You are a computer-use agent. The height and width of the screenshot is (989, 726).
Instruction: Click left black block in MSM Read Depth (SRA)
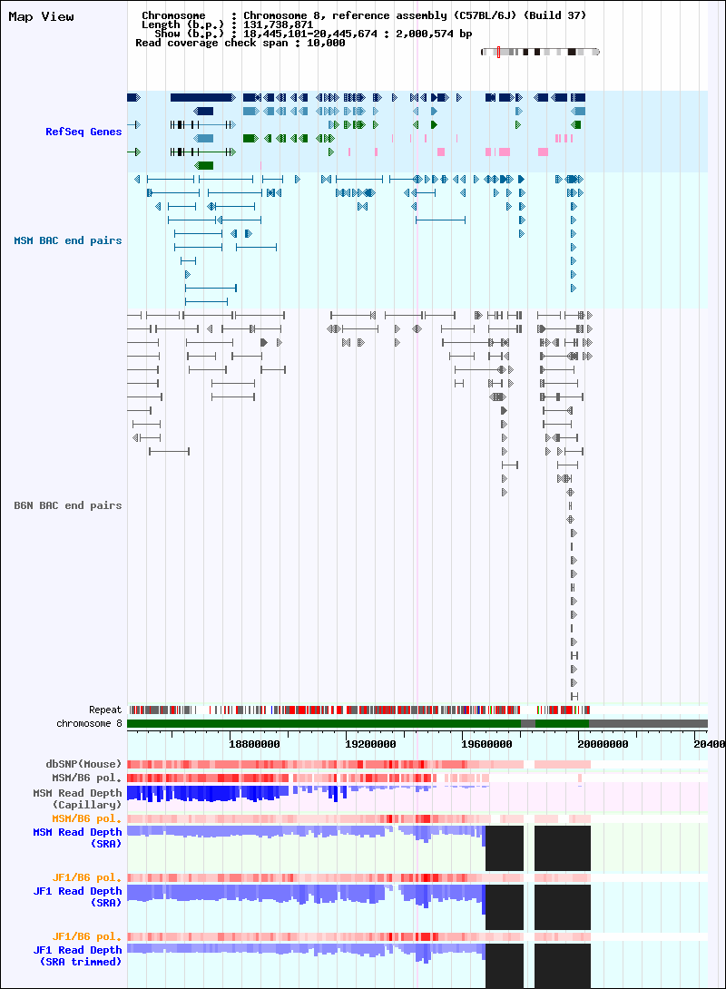tap(505, 848)
